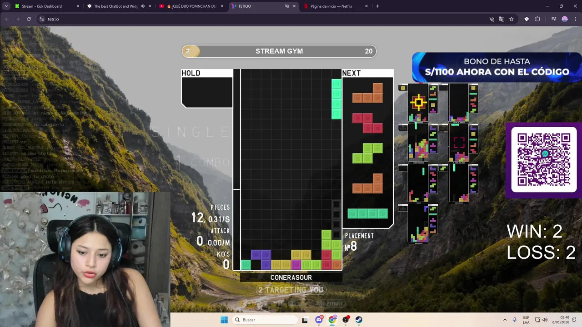This screenshot has height=327, width=582.
Task: View site information icon beside tetr.io
Action: (x=41, y=19)
